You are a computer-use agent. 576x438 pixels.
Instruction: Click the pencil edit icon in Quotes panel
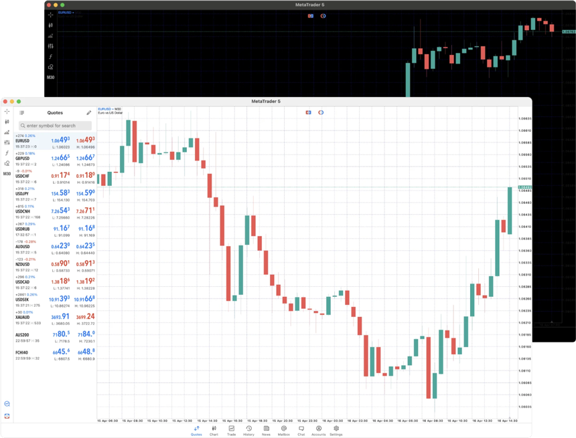pos(88,112)
